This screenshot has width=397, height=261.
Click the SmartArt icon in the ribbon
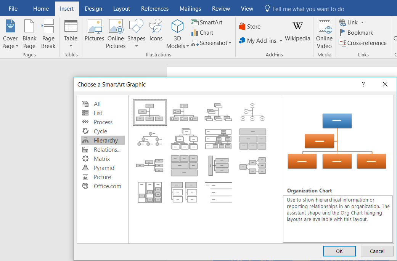(195, 22)
